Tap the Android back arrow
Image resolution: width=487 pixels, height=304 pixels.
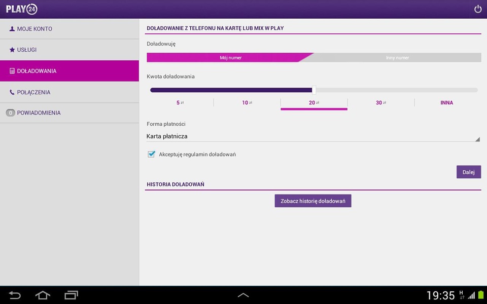point(14,295)
